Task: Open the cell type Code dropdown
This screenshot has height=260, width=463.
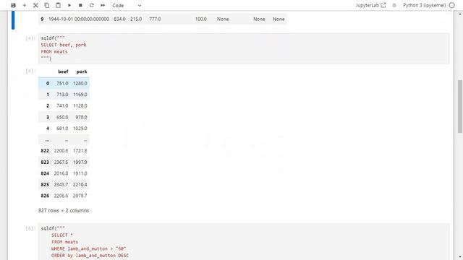Action: pyautogui.click(x=127, y=5)
